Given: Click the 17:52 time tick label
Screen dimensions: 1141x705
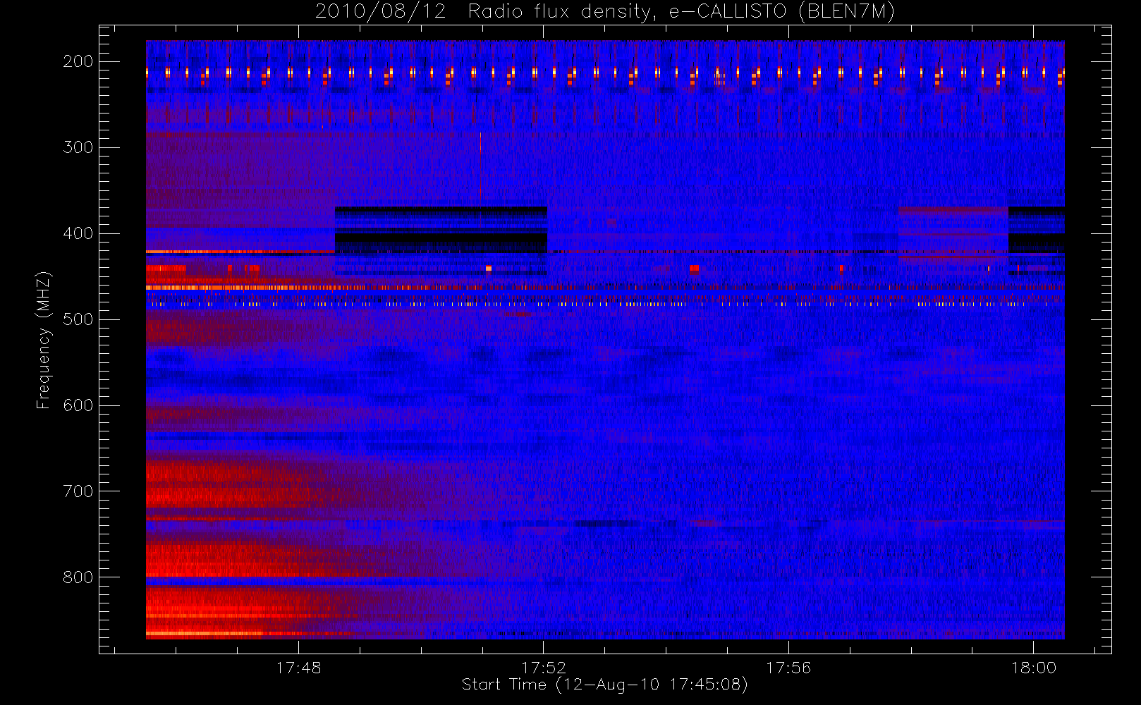Looking at the screenshot, I should 544,668.
